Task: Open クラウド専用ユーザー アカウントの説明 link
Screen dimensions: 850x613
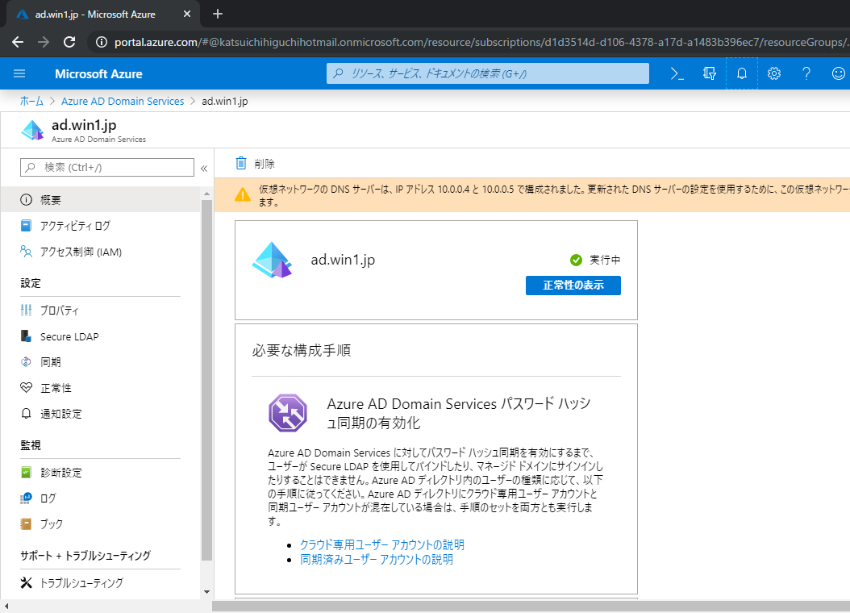Action: [x=382, y=544]
